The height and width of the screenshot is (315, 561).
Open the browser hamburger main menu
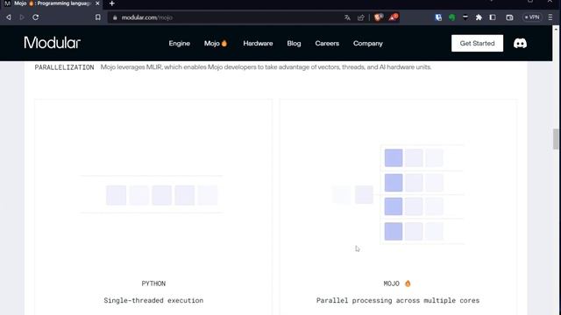pyautogui.click(x=550, y=17)
